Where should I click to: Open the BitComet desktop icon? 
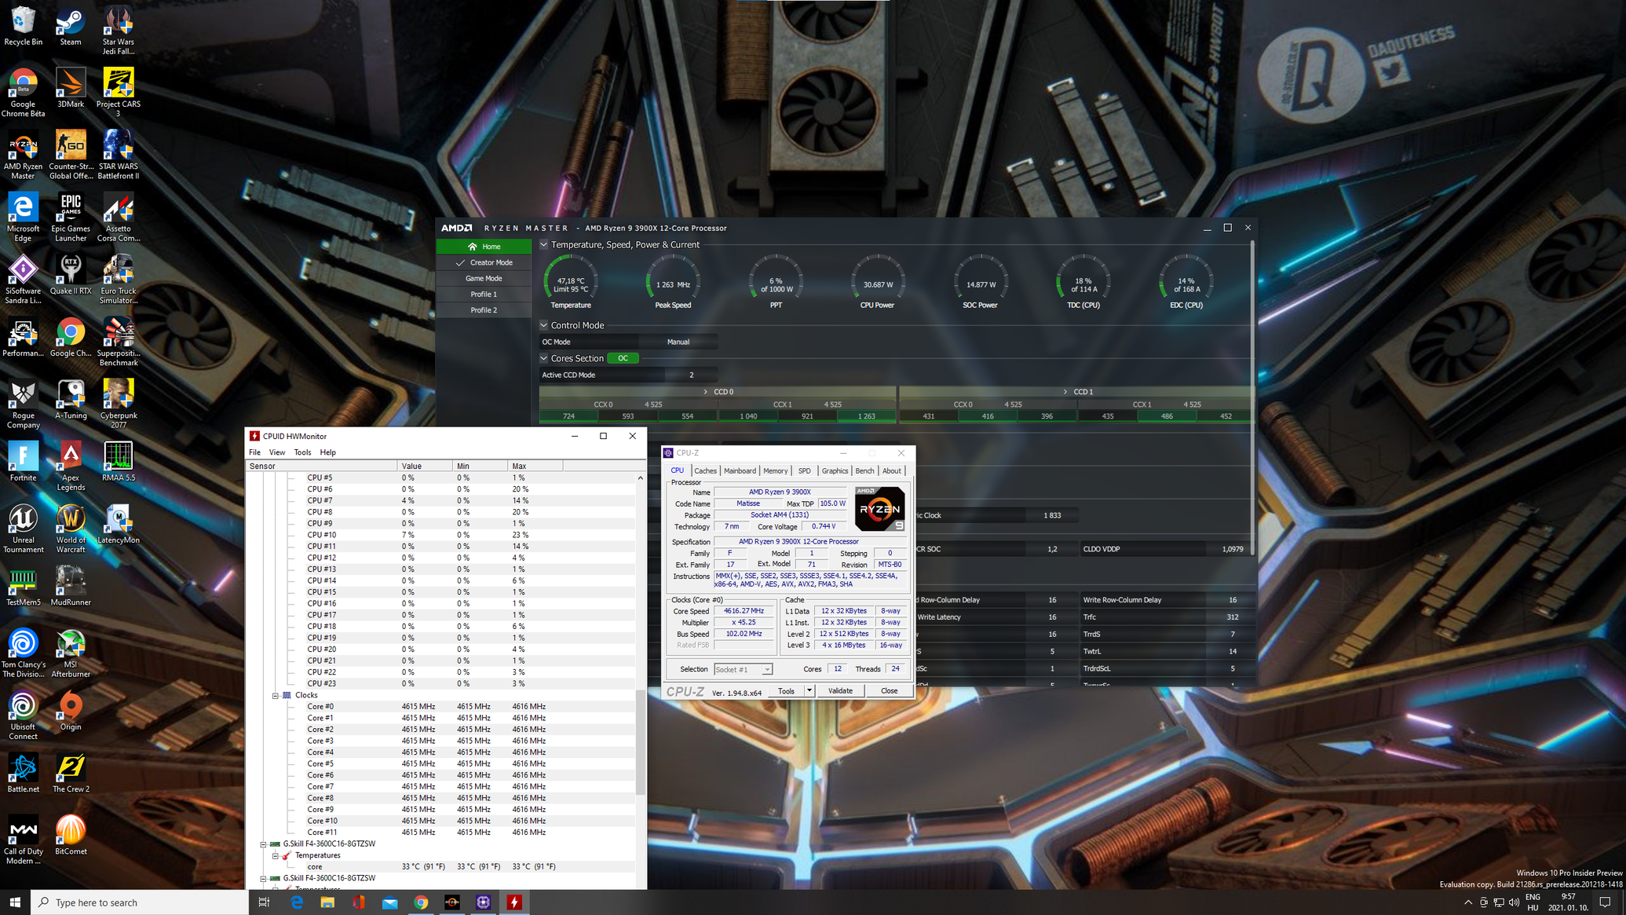pos(71,836)
